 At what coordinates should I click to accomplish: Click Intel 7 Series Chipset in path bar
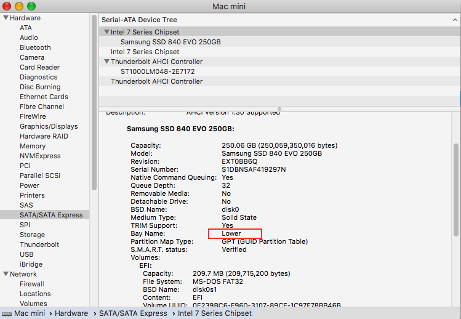click(x=215, y=313)
